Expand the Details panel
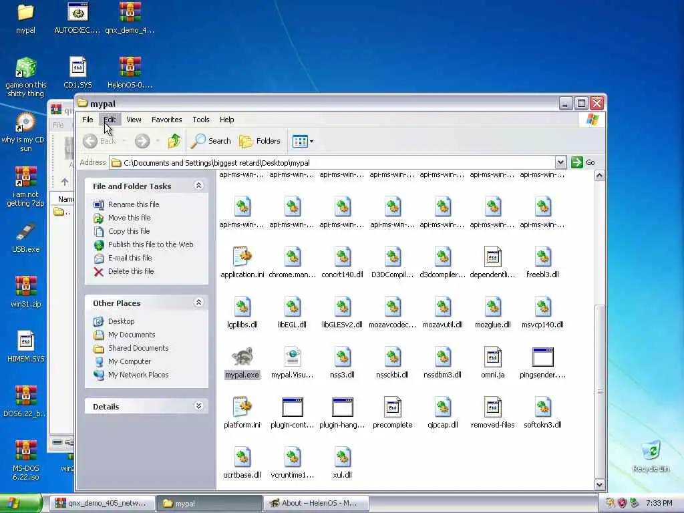Image resolution: width=684 pixels, height=513 pixels. (198, 406)
